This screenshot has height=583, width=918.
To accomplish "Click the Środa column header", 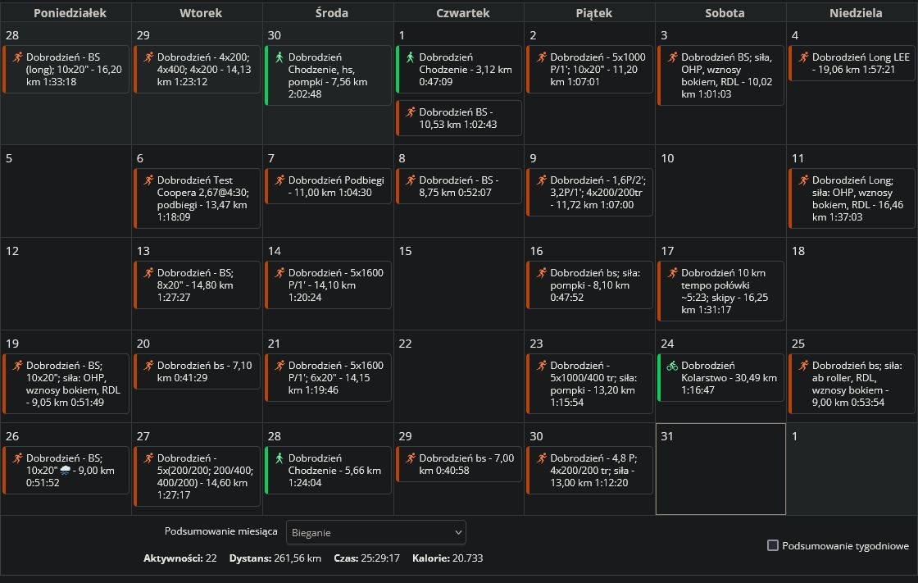I will click(328, 13).
